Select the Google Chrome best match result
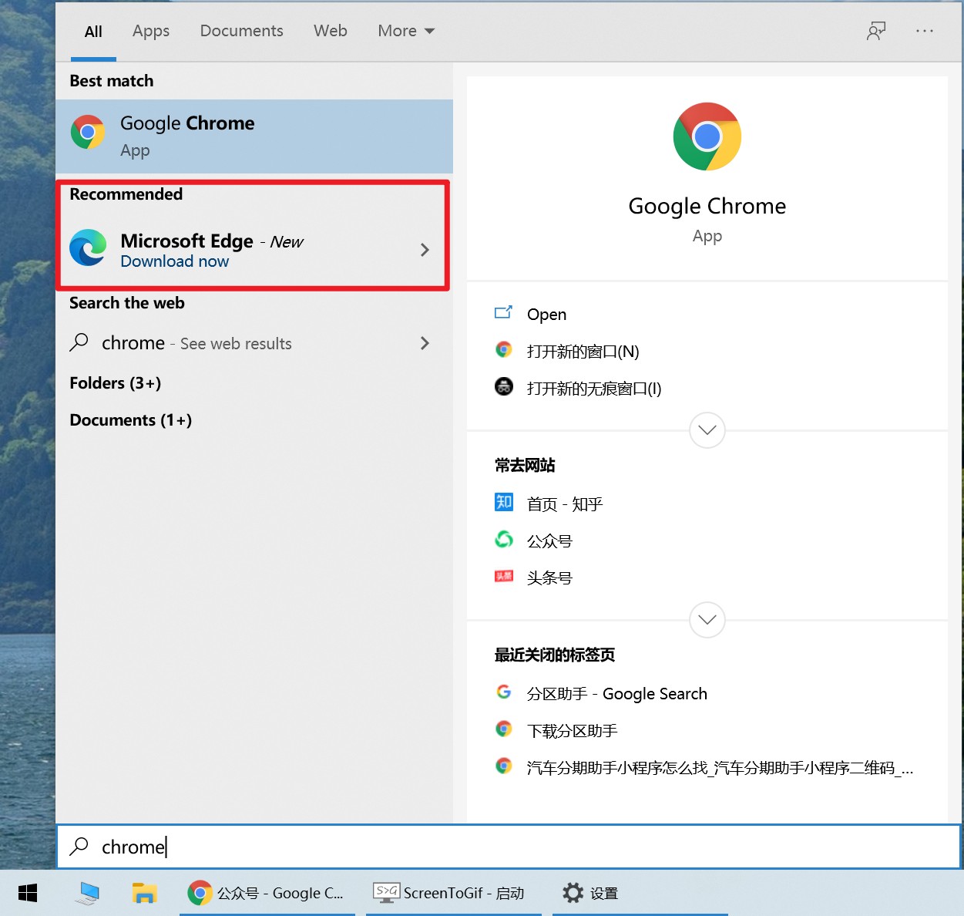 pyautogui.click(x=254, y=136)
